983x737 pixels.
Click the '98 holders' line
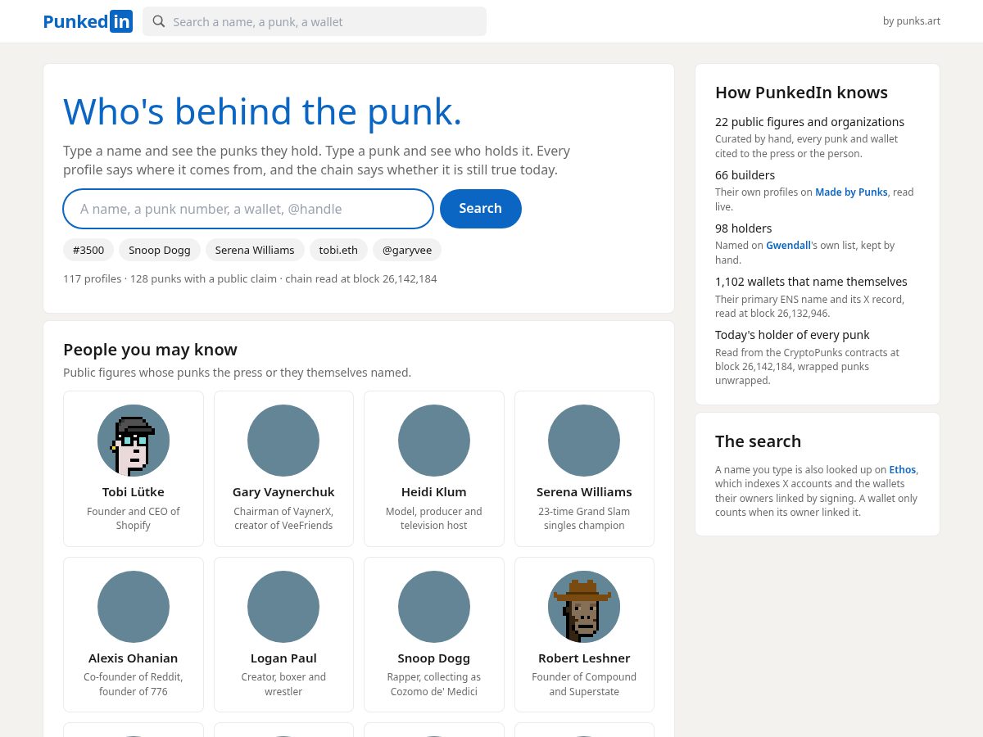[743, 228]
